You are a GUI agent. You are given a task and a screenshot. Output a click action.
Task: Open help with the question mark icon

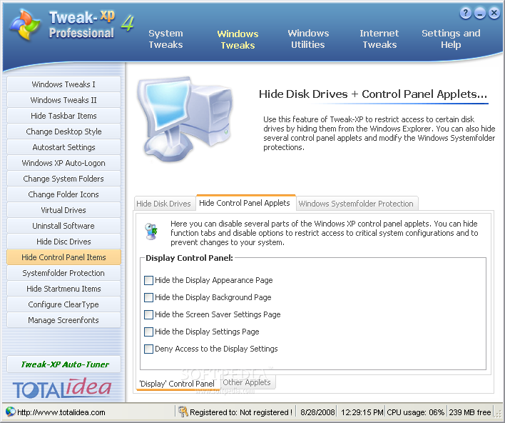465,14
